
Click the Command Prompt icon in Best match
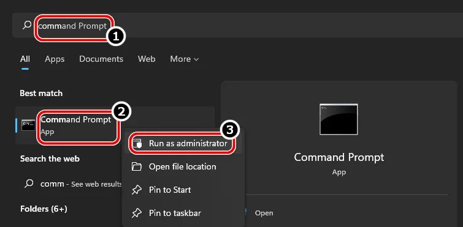[x=28, y=125]
